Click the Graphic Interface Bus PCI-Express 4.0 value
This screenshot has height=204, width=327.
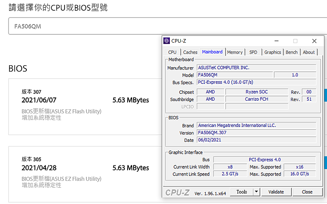[265, 160]
